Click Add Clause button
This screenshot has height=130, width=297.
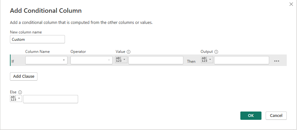[x=24, y=76]
